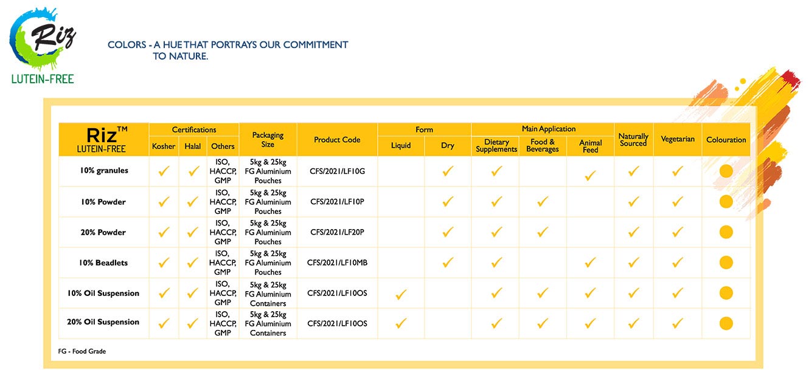Click the 10% Powder row label
The width and height of the screenshot is (809, 392).
tap(103, 202)
